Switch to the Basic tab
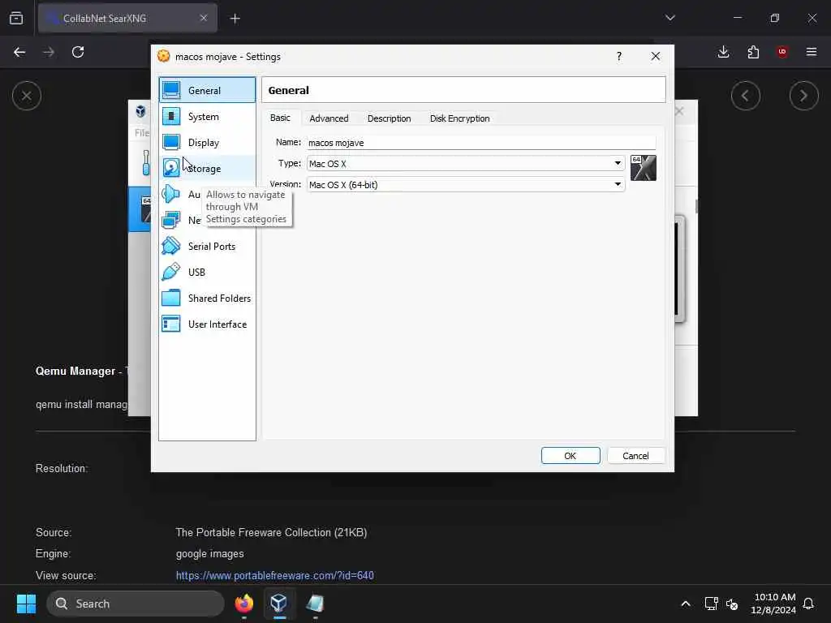This screenshot has height=623, width=831. click(x=280, y=118)
